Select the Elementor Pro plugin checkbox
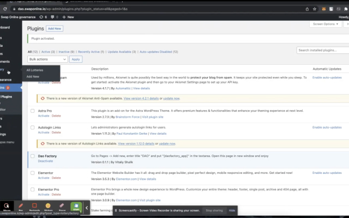Viewport: 349px width, 218px height. point(33,190)
